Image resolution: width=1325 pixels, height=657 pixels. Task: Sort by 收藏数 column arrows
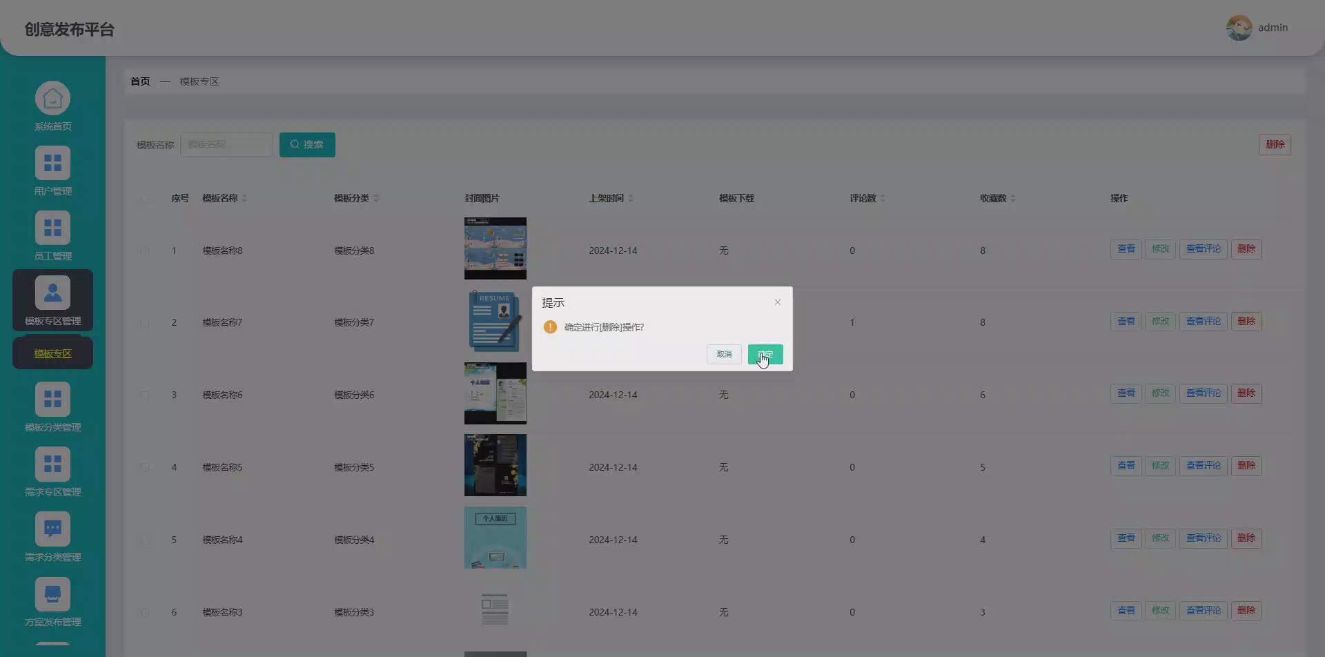pos(1013,199)
